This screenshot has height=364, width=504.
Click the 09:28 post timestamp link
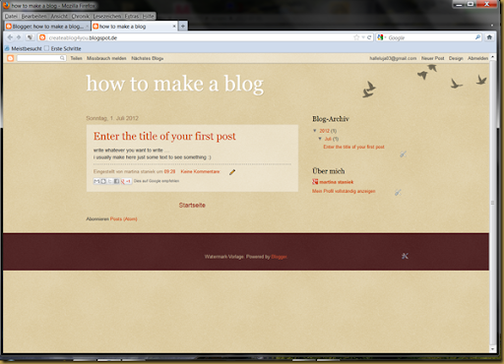(x=169, y=171)
